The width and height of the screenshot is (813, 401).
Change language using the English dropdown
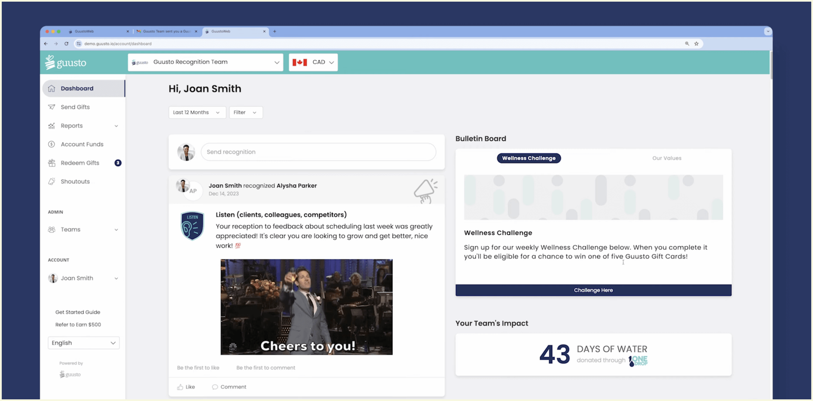coord(84,343)
